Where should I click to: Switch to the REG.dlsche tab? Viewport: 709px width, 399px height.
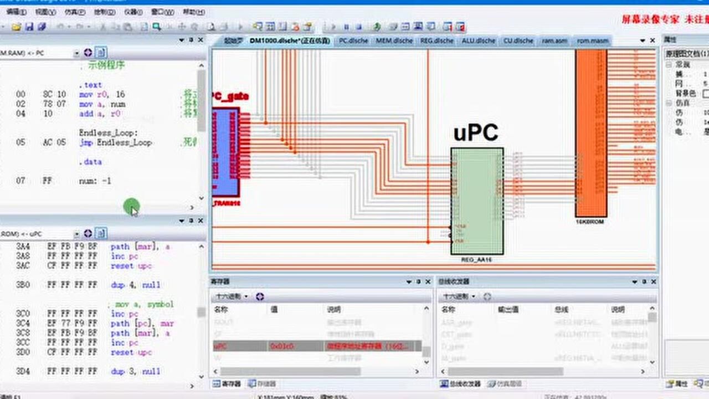437,40
